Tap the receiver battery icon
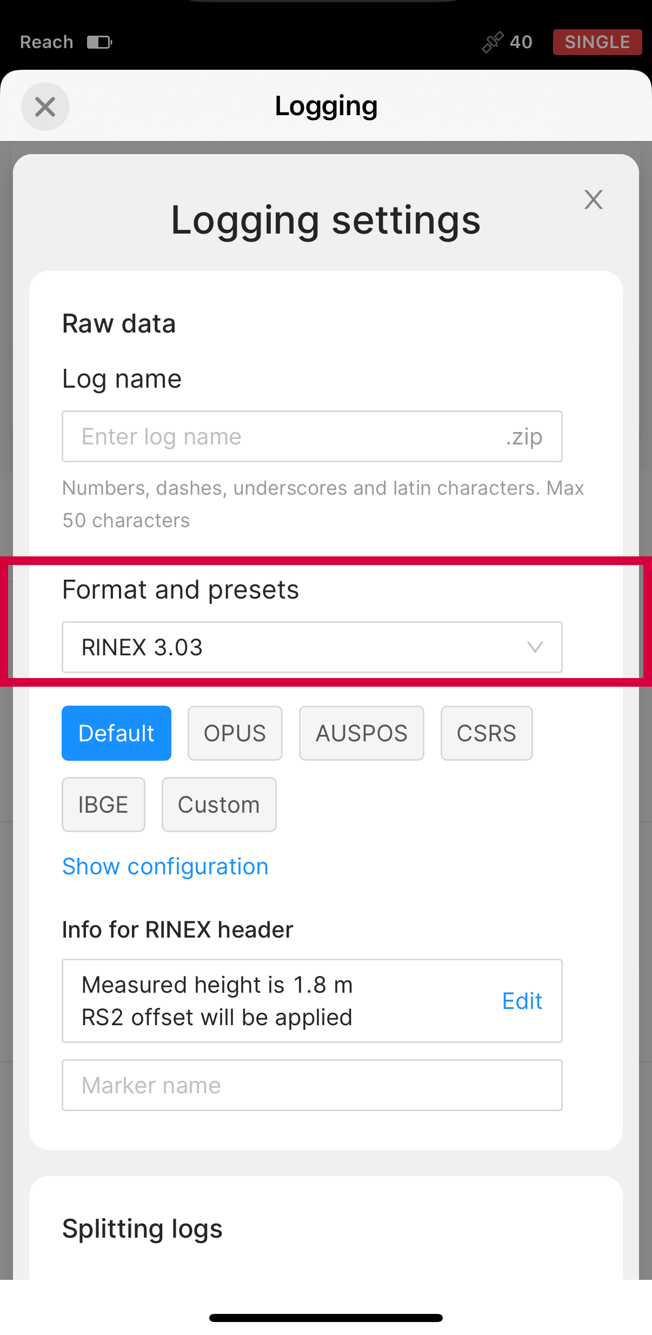Viewport: 652px width, 1335px height. click(x=99, y=42)
